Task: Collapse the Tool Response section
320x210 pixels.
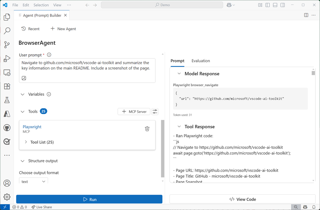Action: [179, 127]
